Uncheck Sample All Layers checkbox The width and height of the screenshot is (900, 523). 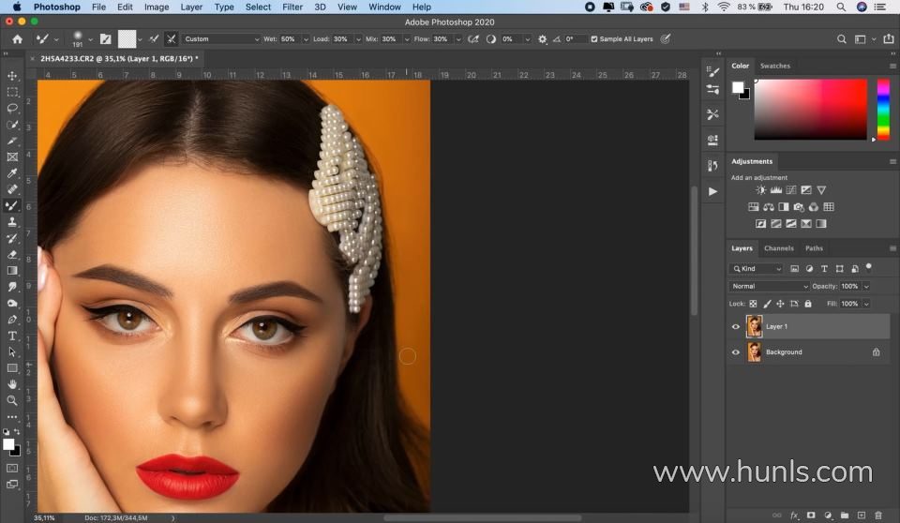(594, 39)
